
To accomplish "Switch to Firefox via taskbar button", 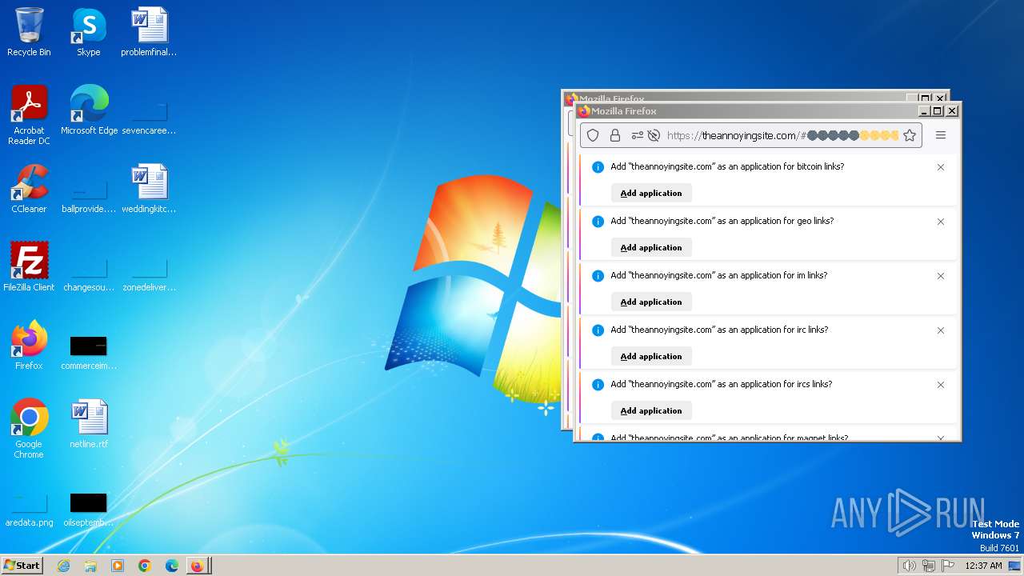I will tap(198, 566).
